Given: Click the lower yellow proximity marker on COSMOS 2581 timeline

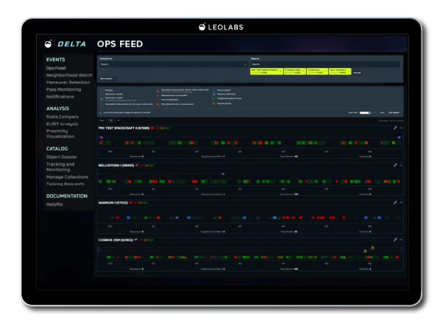Looking at the screenshot, I should pyautogui.click(x=365, y=251).
